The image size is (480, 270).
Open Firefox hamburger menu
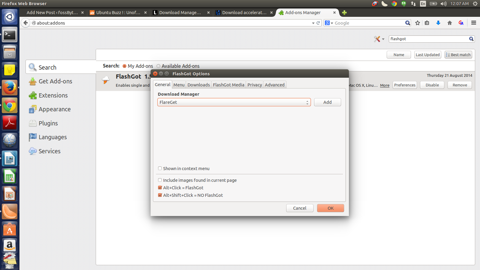click(474, 23)
